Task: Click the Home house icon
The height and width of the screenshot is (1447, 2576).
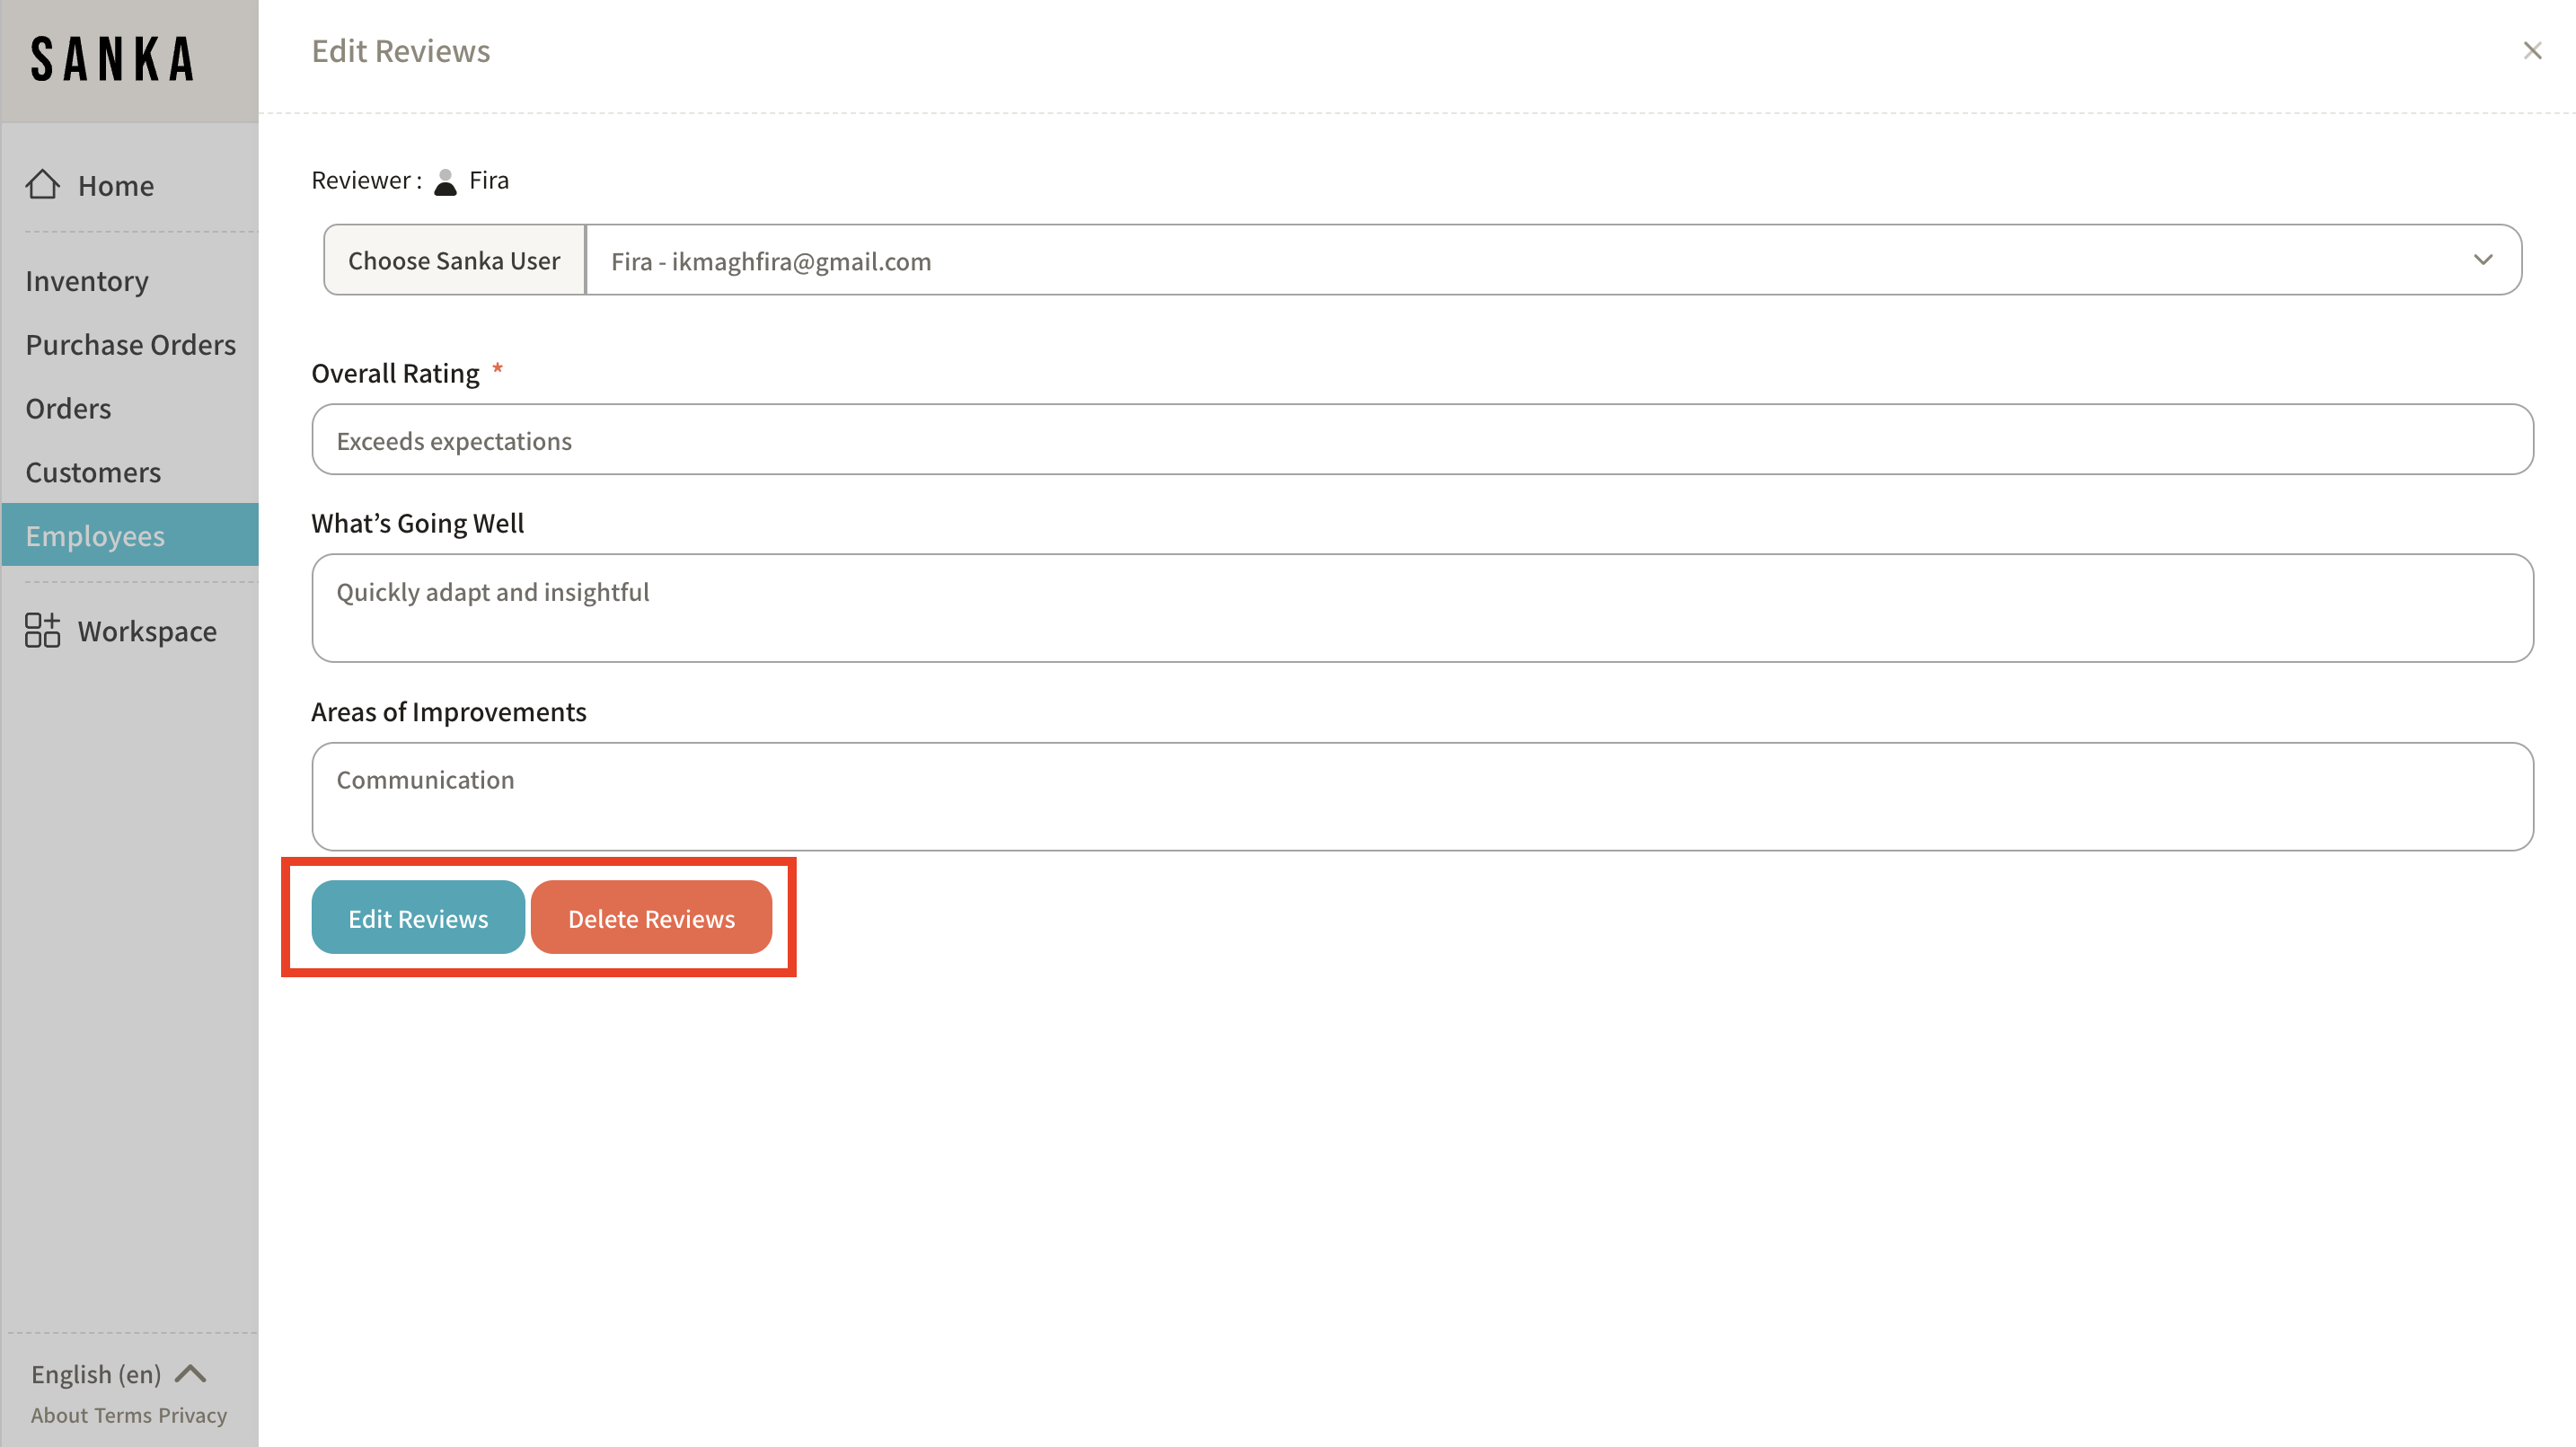Action: coord(43,184)
